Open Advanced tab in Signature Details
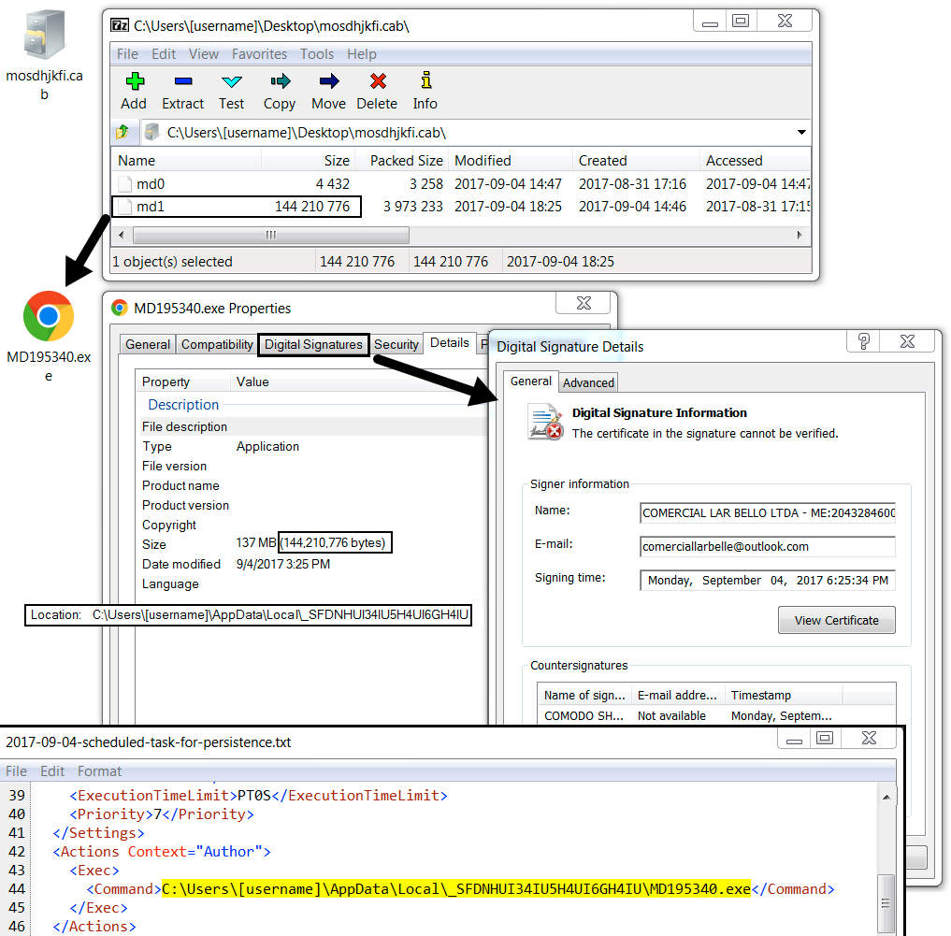 588,382
